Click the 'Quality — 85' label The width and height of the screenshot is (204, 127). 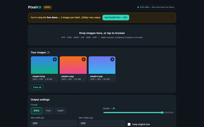click(109, 108)
